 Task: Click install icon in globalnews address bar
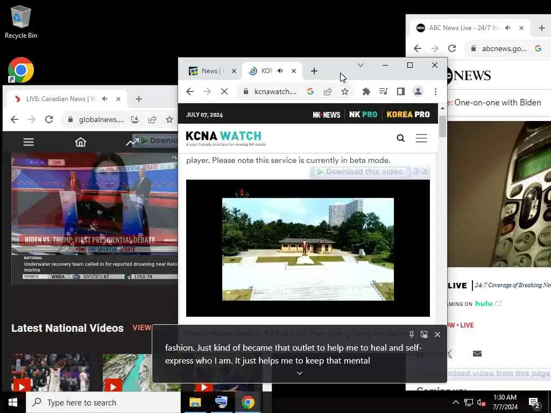pyautogui.click(x=135, y=119)
